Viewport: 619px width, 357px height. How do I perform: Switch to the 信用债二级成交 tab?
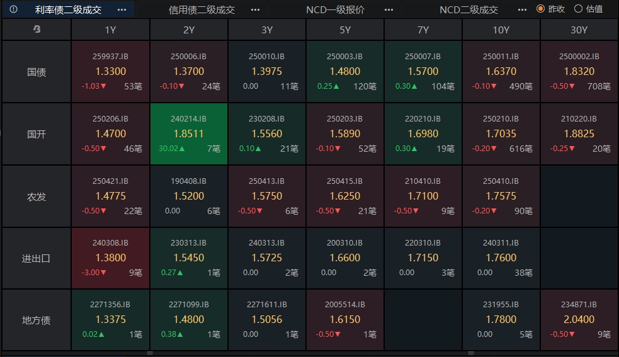pos(202,10)
